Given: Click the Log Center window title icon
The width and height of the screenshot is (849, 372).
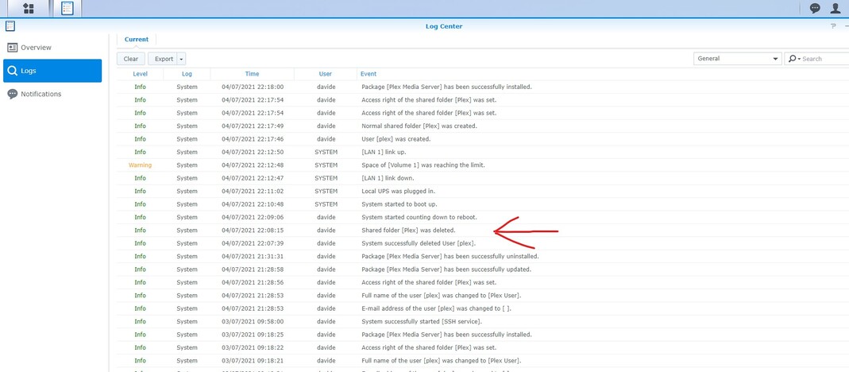Looking at the screenshot, I should (10, 25).
